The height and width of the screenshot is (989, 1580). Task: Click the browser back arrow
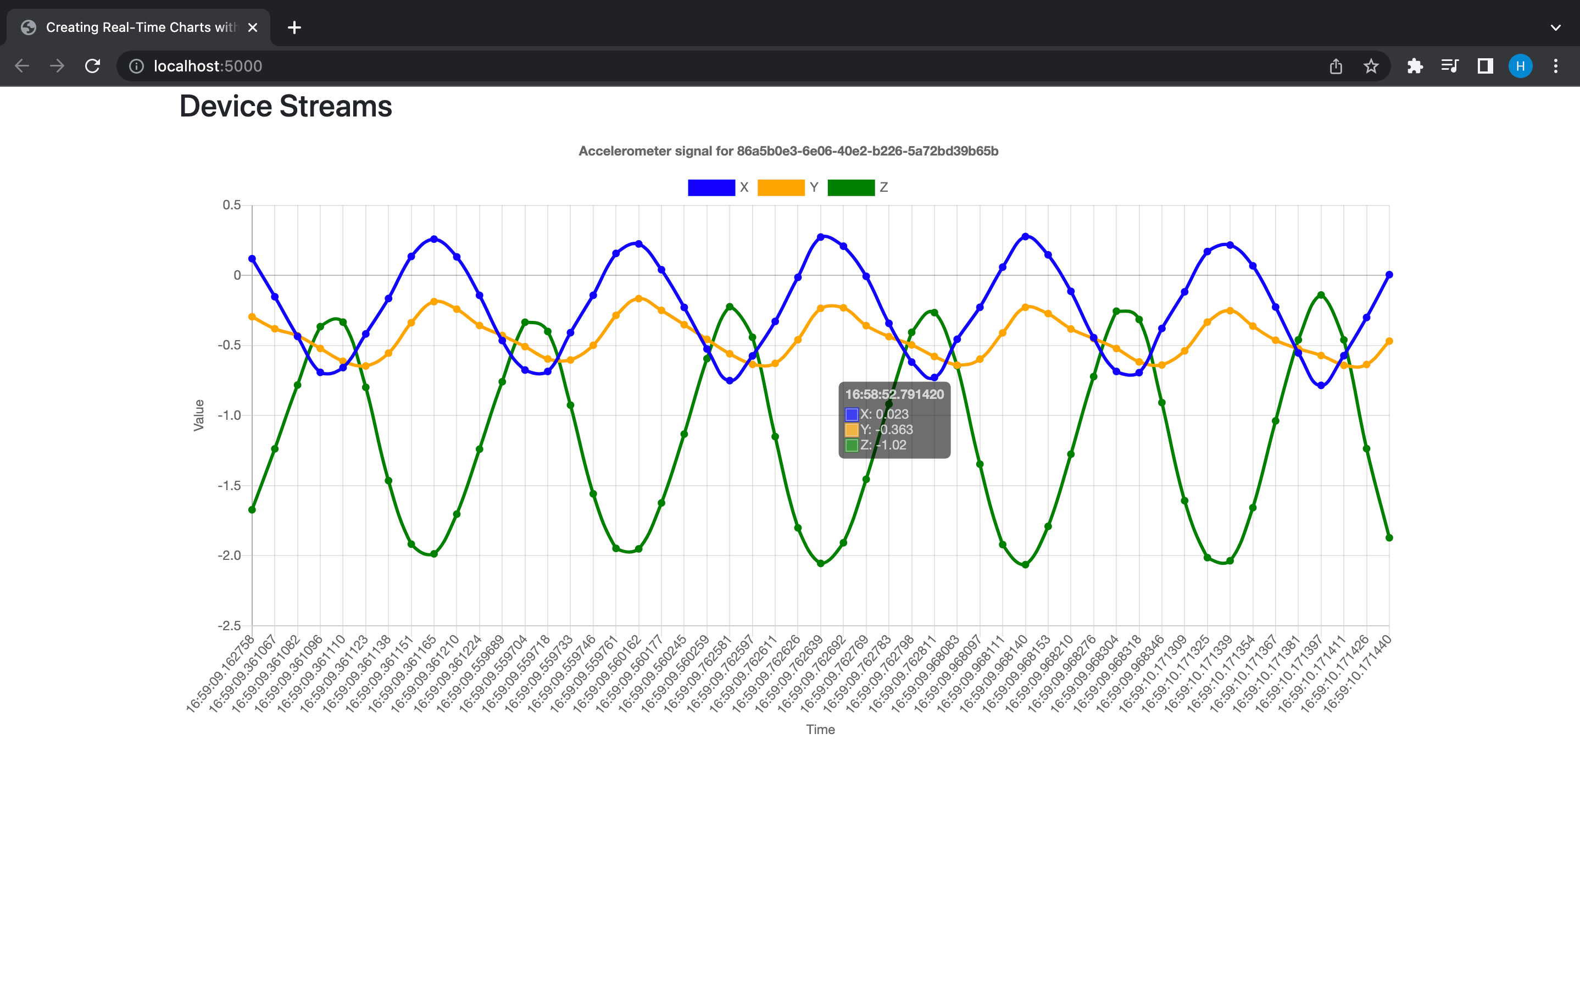(22, 66)
